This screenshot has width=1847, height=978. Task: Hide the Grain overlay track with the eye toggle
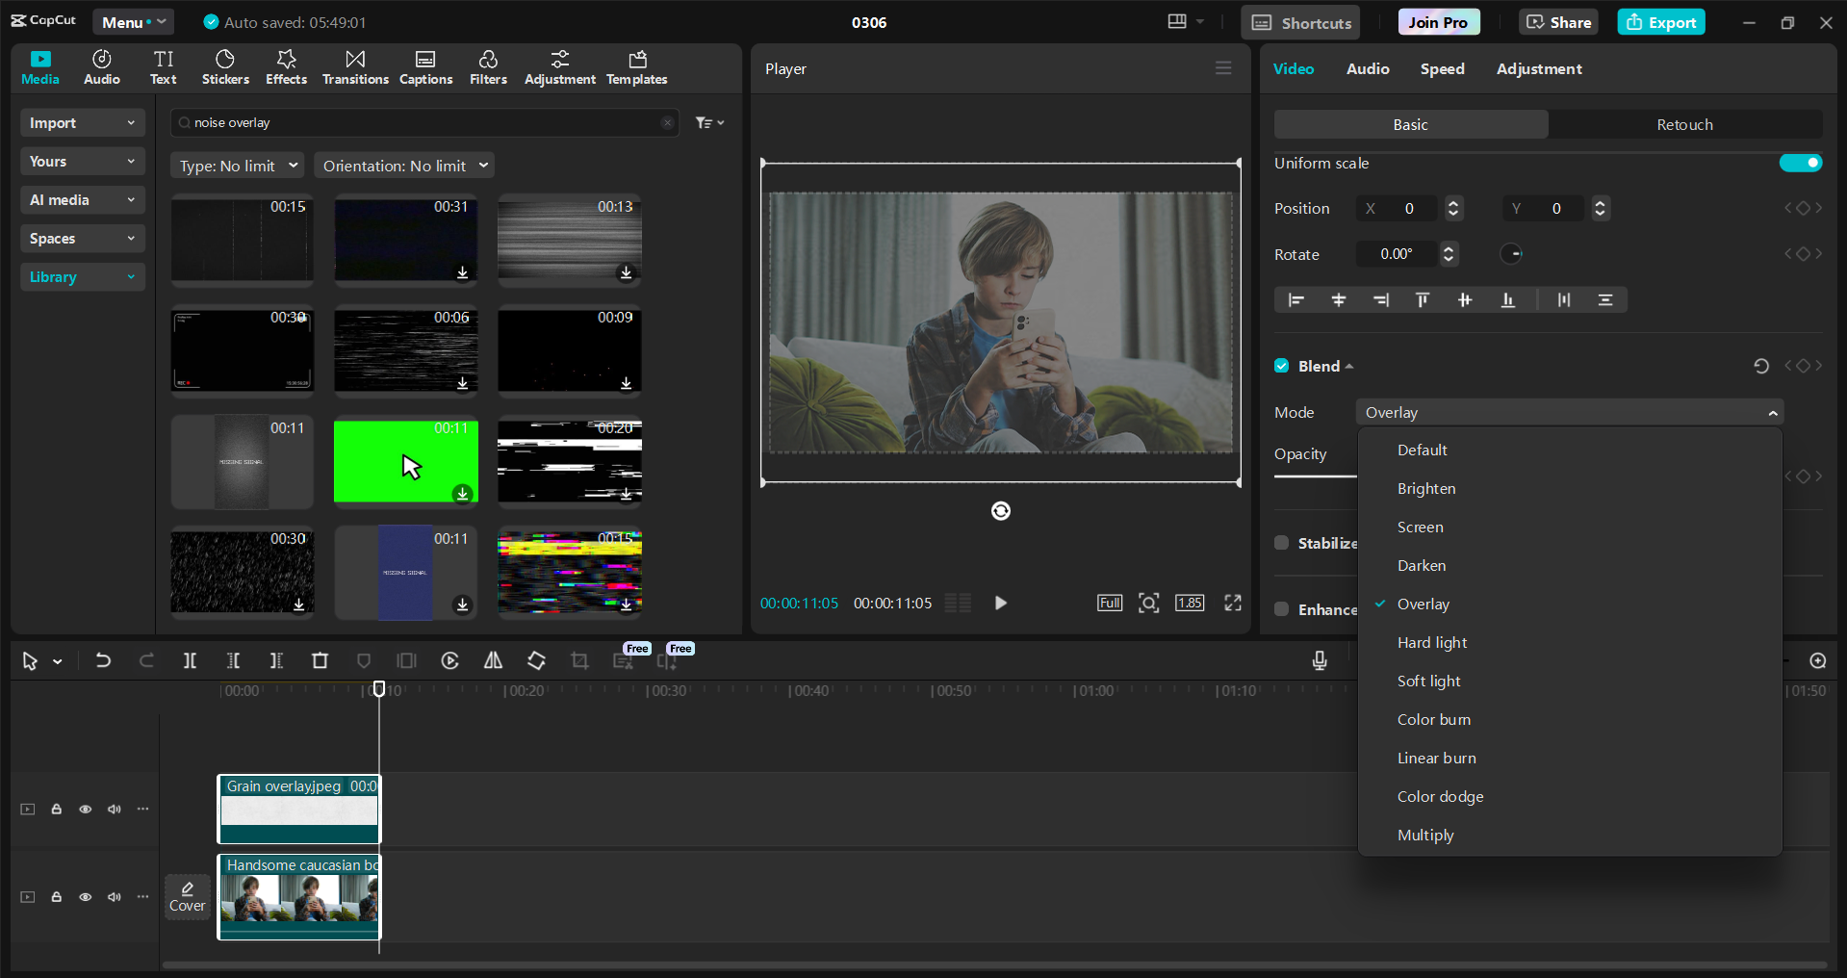pyautogui.click(x=85, y=809)
